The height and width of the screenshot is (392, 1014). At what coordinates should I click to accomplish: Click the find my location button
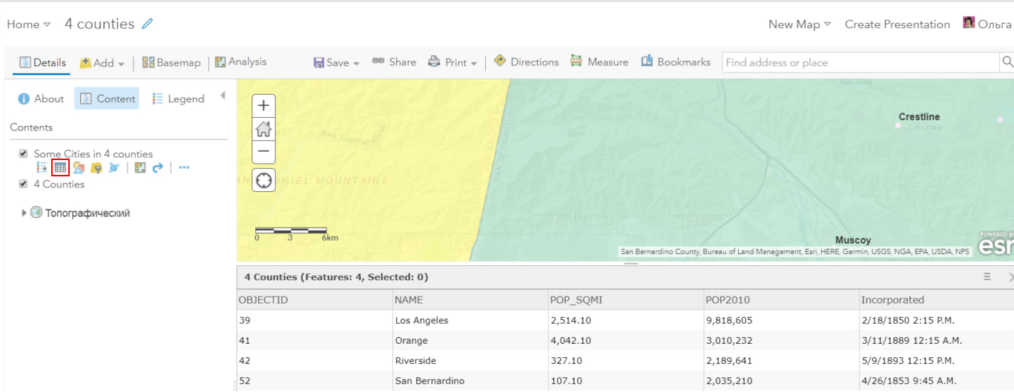[263, 180]
